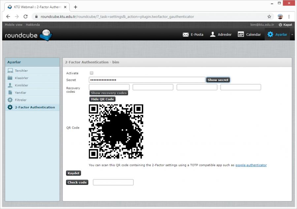Select Filtreler in settings sidebar
297x209 pixels.
tap(32, 100)
